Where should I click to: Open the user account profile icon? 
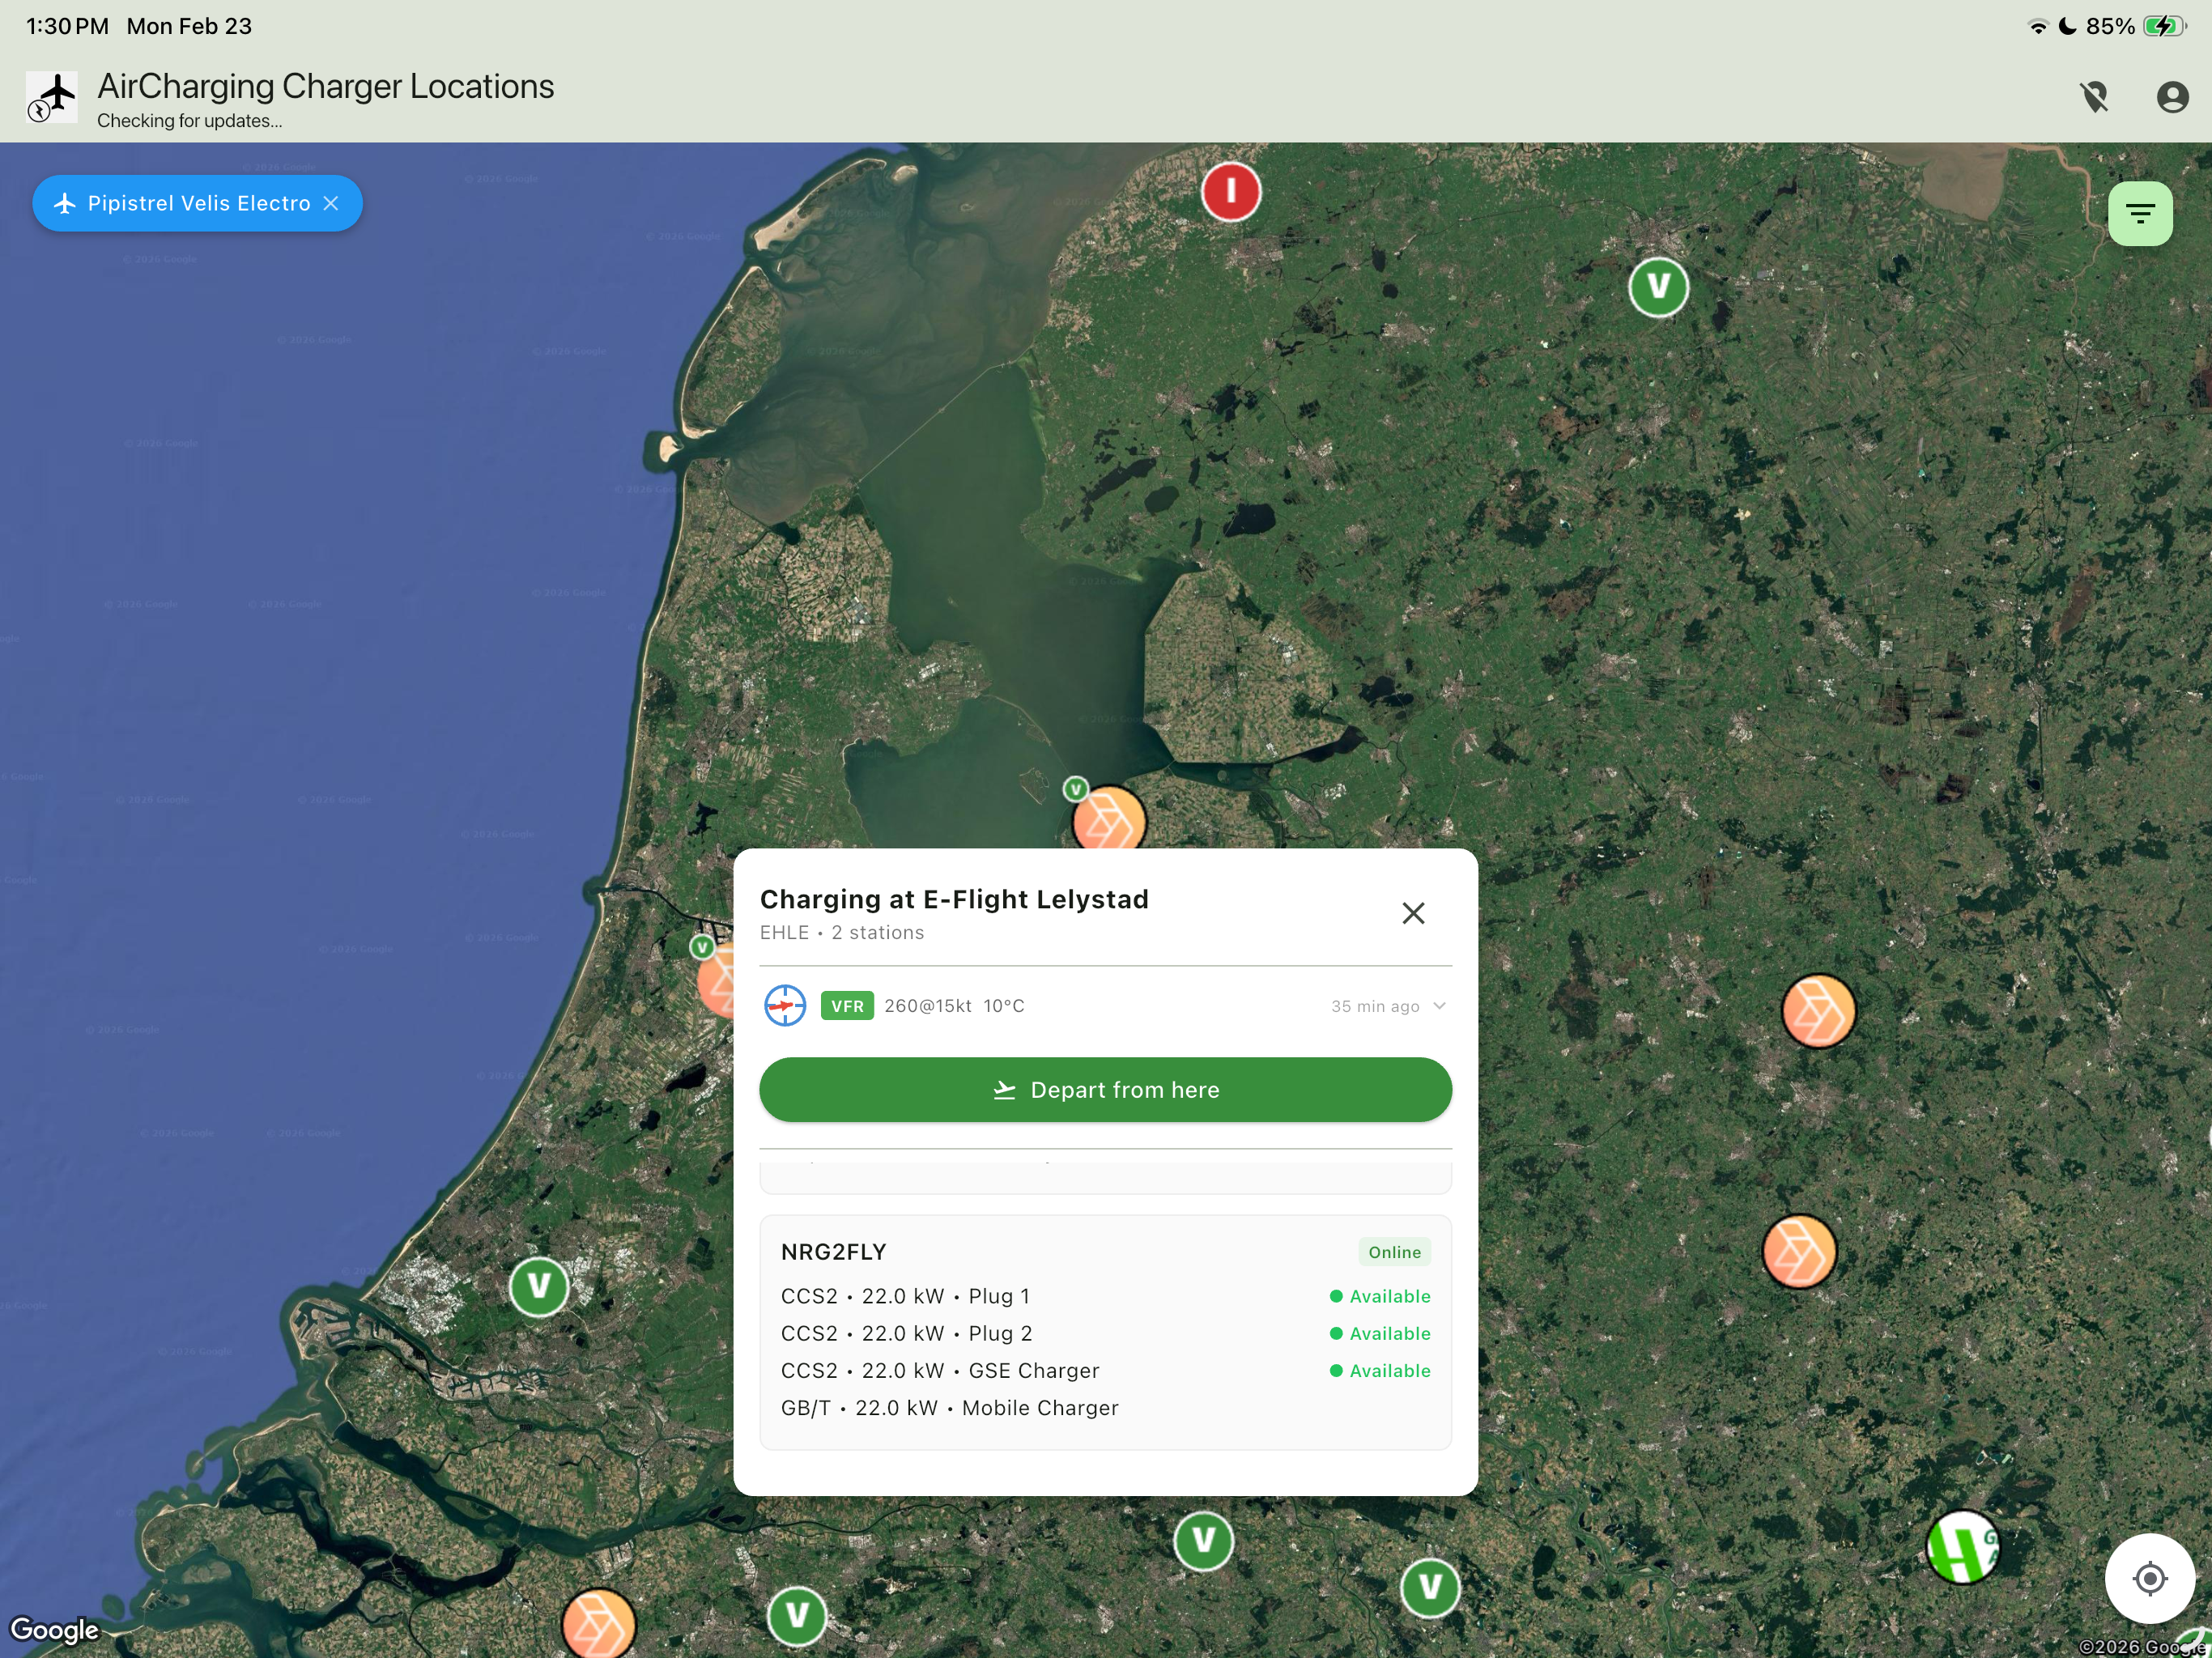pos(2172,97)
